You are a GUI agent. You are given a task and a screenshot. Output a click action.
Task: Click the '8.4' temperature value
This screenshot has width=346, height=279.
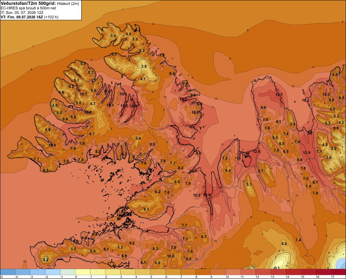[x=172, y=73]
